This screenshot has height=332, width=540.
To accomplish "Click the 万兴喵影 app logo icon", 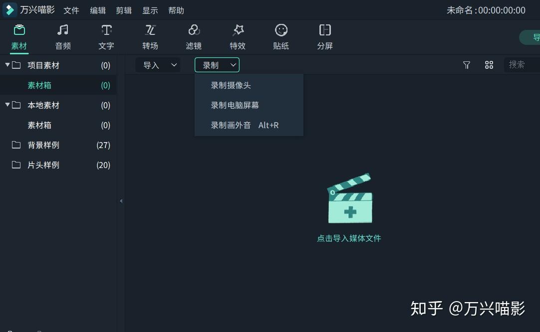I will (x=9, y=9).
